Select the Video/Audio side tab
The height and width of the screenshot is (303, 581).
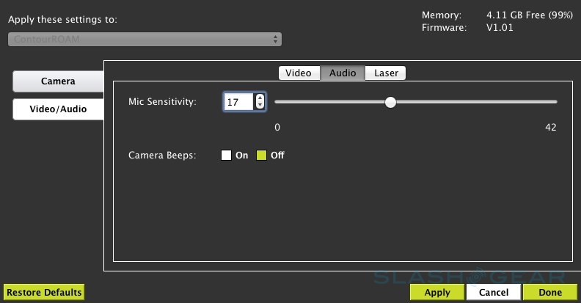pos(57,109)
